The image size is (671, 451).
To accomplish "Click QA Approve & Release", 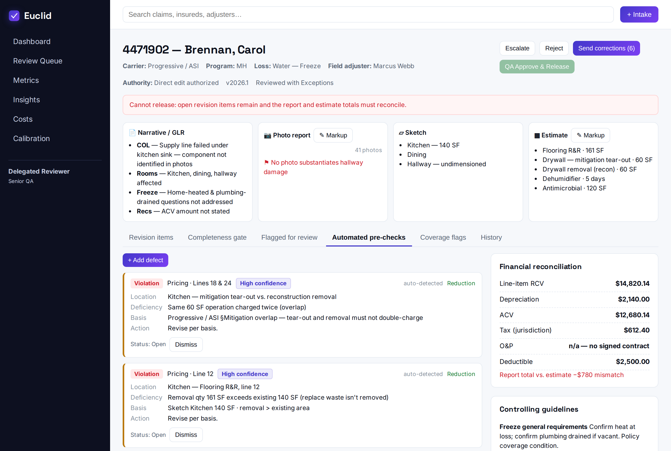I will point(537,66).
